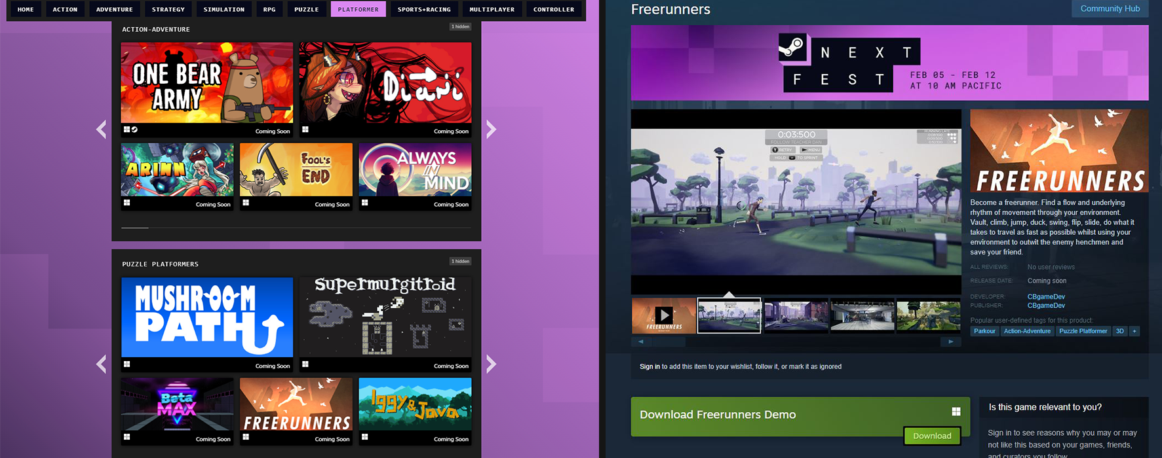Show previous games in Puzzle Platformers carousel

[101, 364]
